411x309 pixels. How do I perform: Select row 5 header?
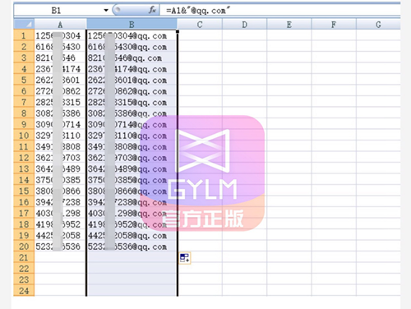click(x=24, y=80)
